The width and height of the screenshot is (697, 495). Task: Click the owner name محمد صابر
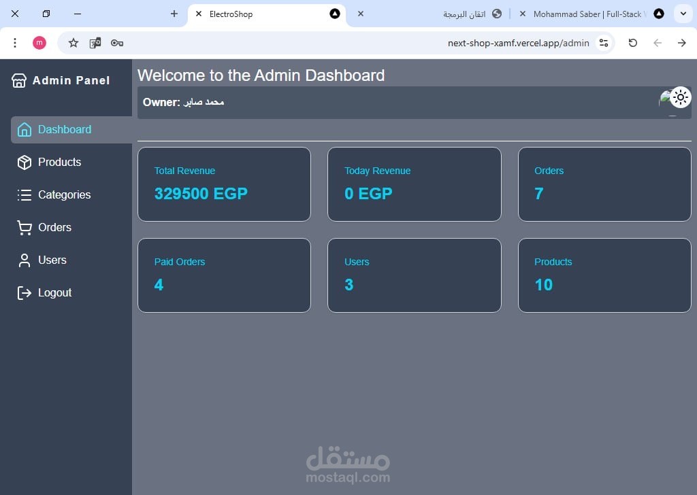[x=204, y=102]
